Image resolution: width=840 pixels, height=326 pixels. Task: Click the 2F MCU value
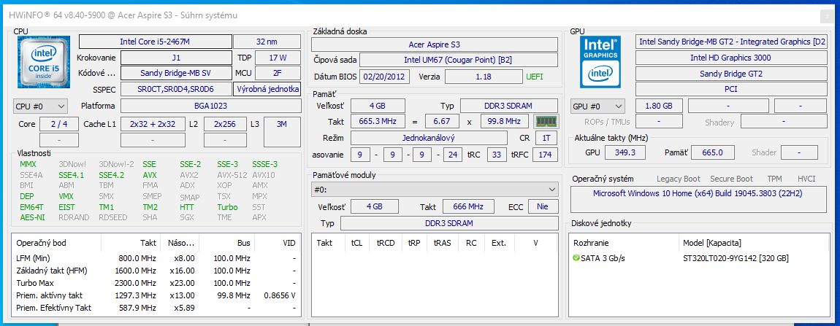pos(278,73)
